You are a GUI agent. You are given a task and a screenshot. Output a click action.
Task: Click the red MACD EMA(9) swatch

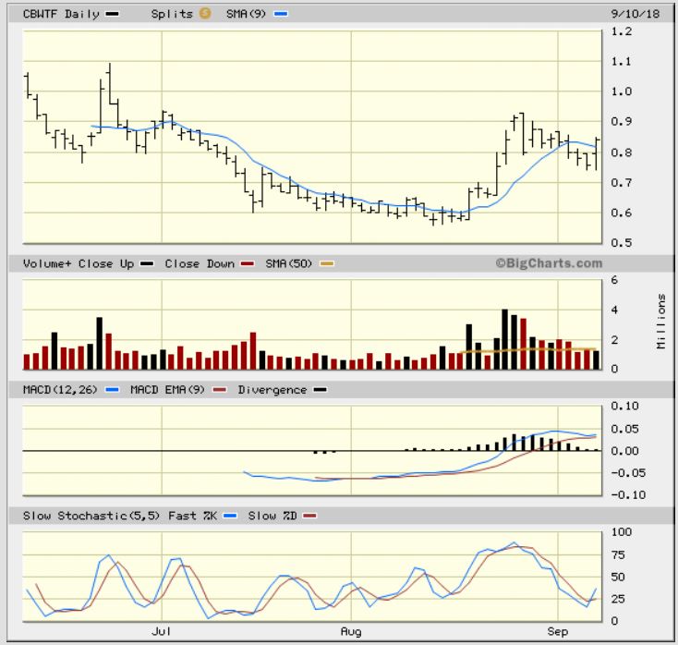[220, 390]
